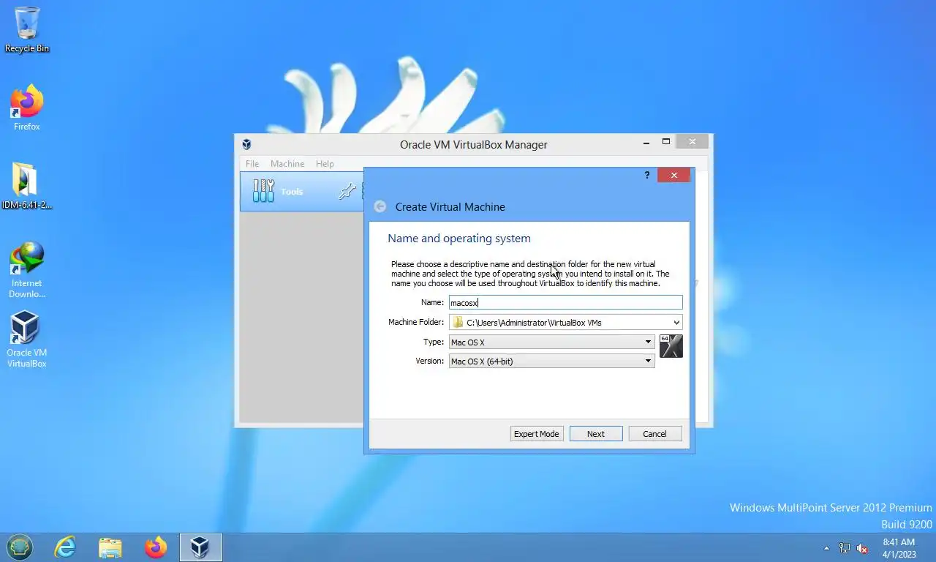Open Internet Explorer from the taskbar
The width and height of the screenshot is (936, 562).
(x=65, y=547)
